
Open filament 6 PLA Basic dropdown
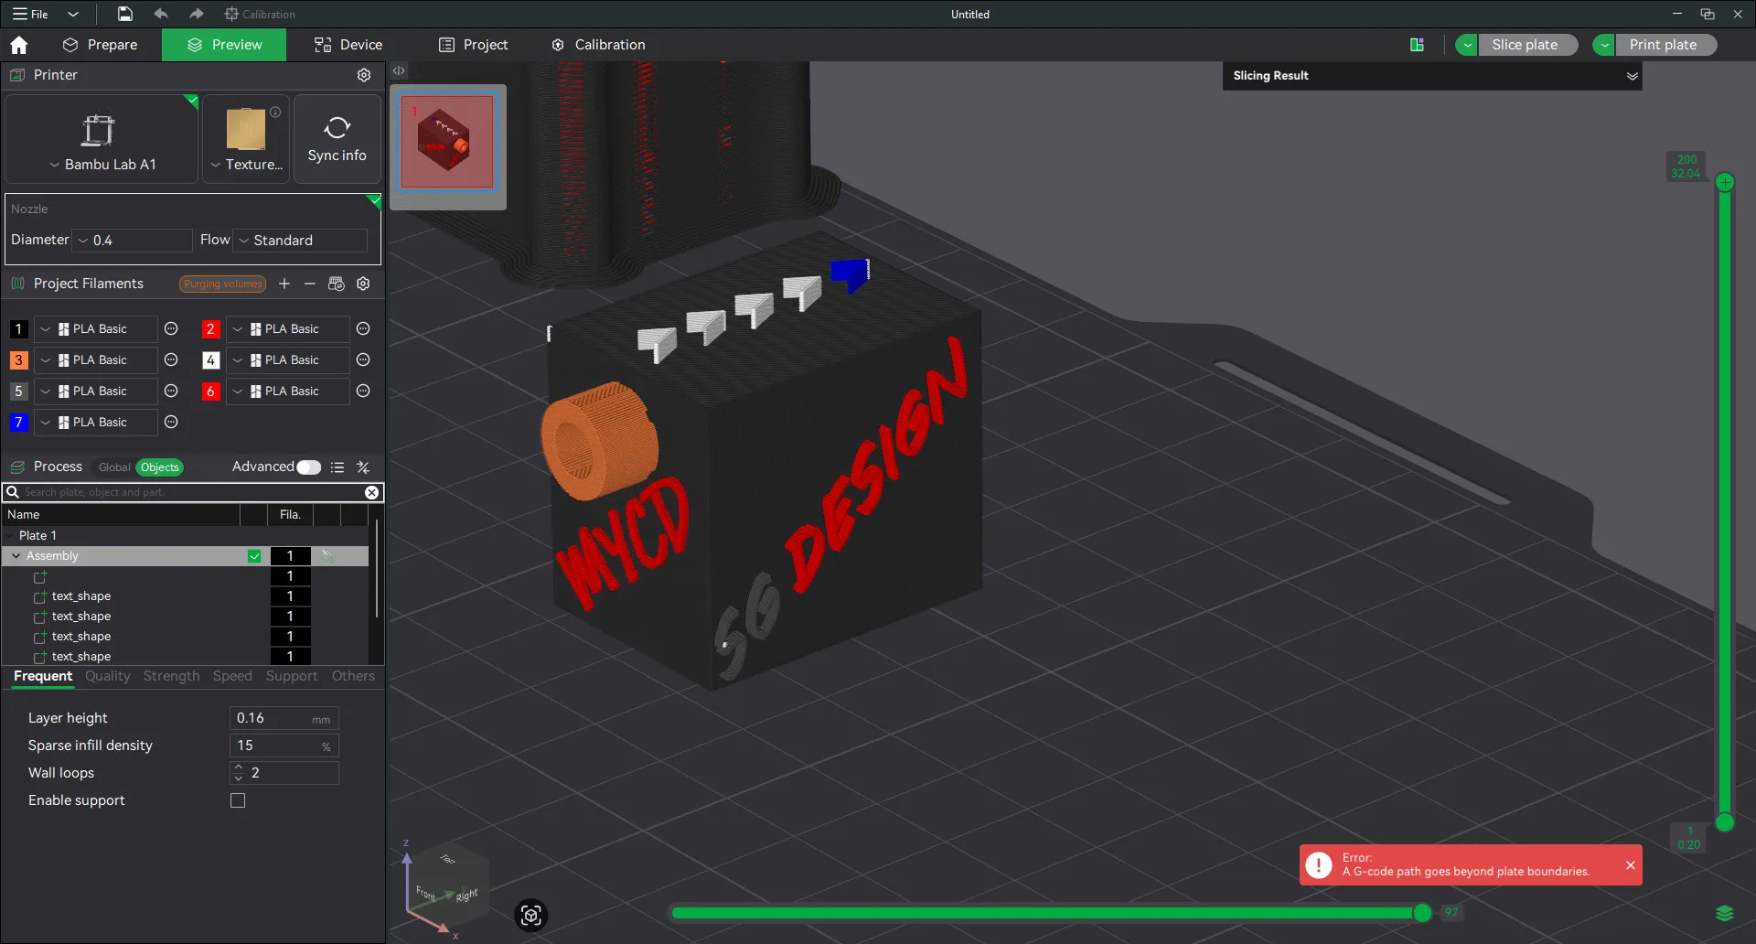(288, 392)
